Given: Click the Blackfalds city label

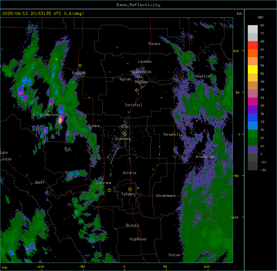Looking at the screenshot, I should click(142, 72).
